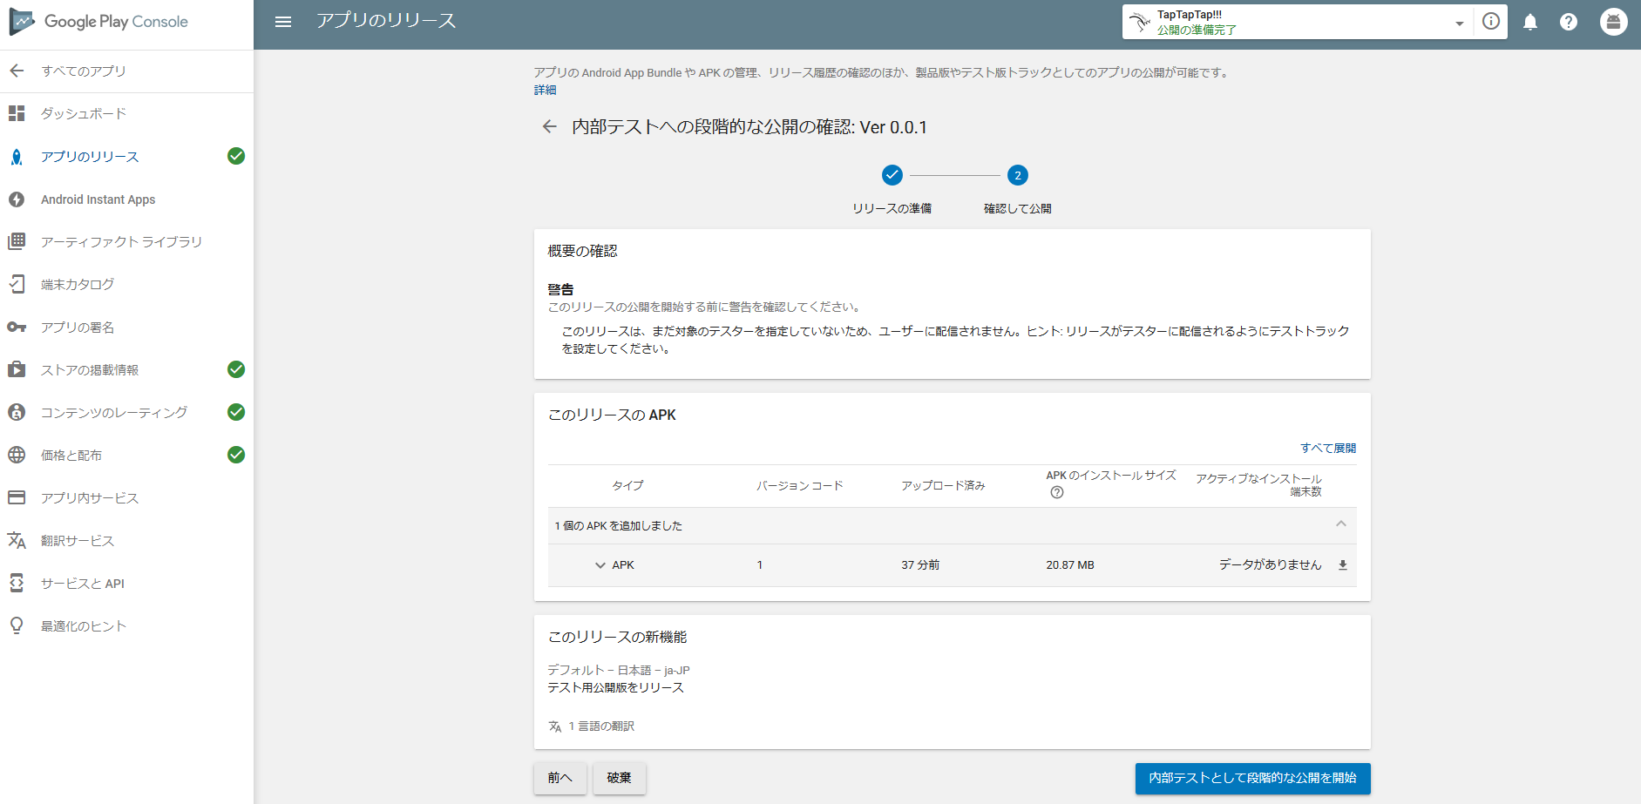Viewport: 1641px width, 804px height.
Task: Click the 破棄 button
Action: click(620, 778)
